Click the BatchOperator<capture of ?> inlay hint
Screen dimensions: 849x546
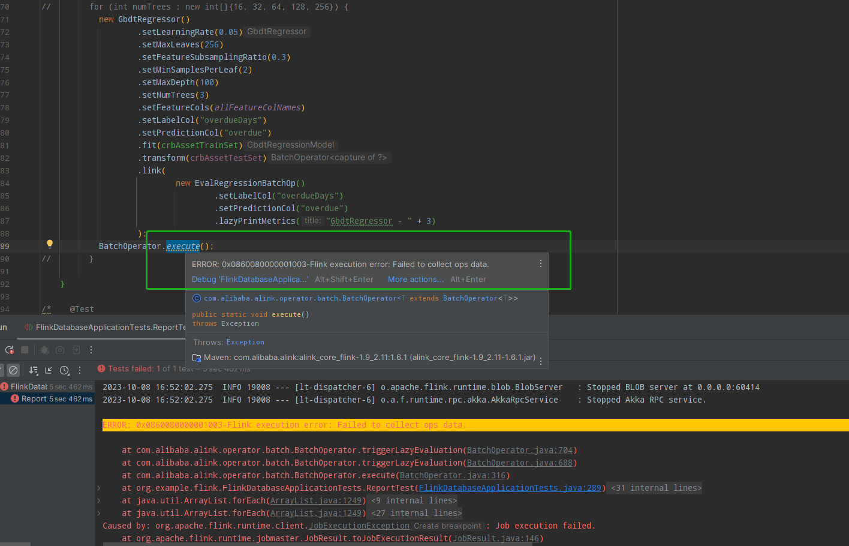point(329,157)
